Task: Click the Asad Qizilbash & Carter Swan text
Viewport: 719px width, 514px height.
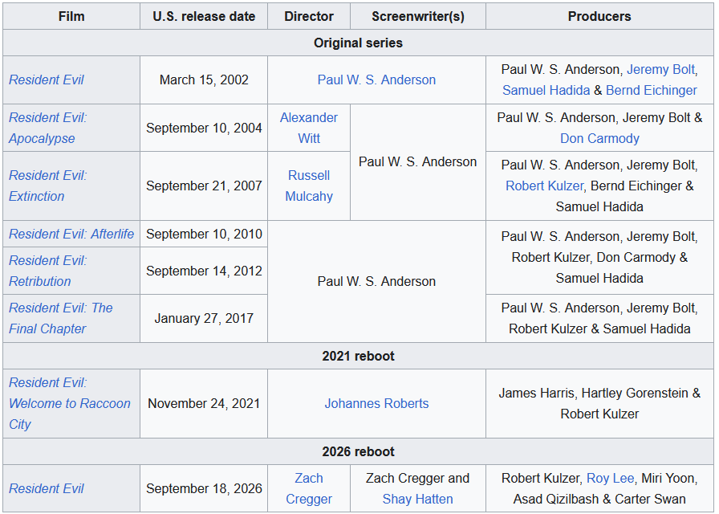Action: [599, 500]
